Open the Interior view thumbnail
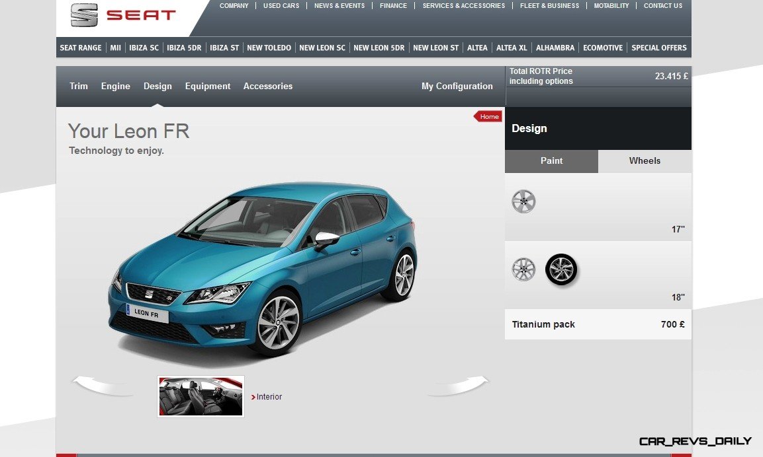763x457 pixels. [201, 396]
